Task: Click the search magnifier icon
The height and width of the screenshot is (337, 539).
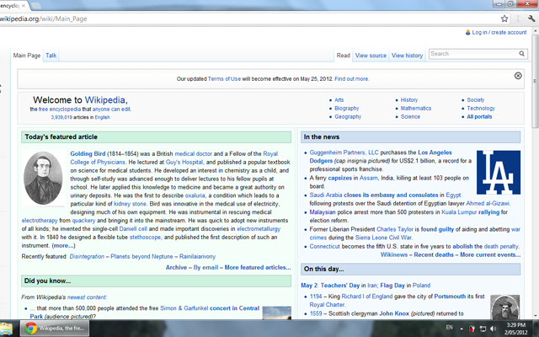Action: (x=521, y=54)
